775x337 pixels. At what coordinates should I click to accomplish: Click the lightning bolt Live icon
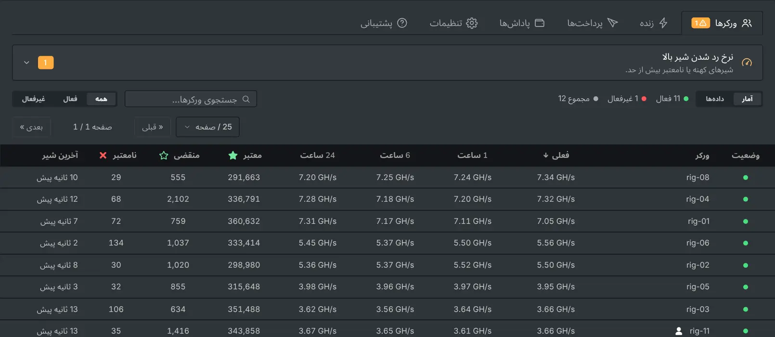click(x=663, y=23)
